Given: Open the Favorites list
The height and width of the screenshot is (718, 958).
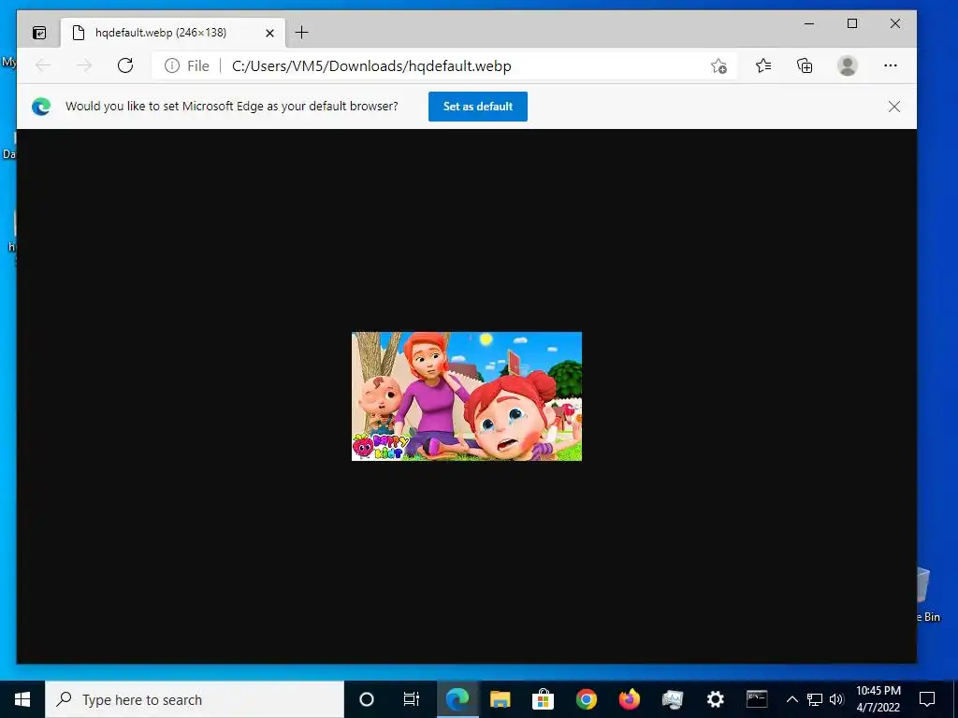Looking at the screenshot, I should click(763, 65).
